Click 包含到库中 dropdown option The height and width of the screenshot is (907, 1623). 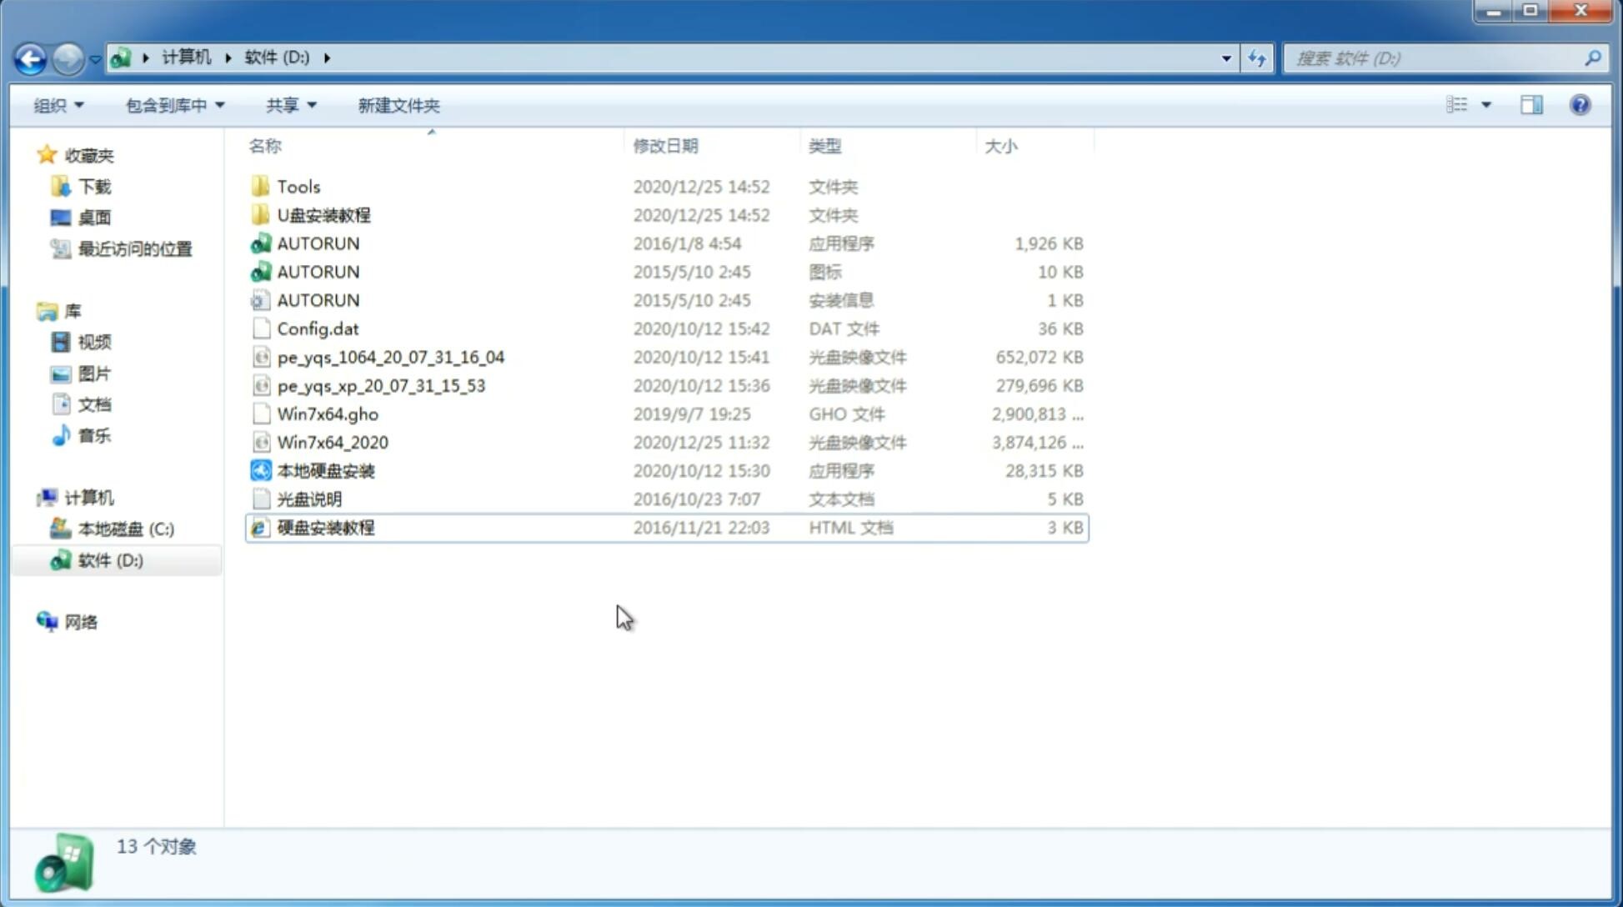pos(173,105)
